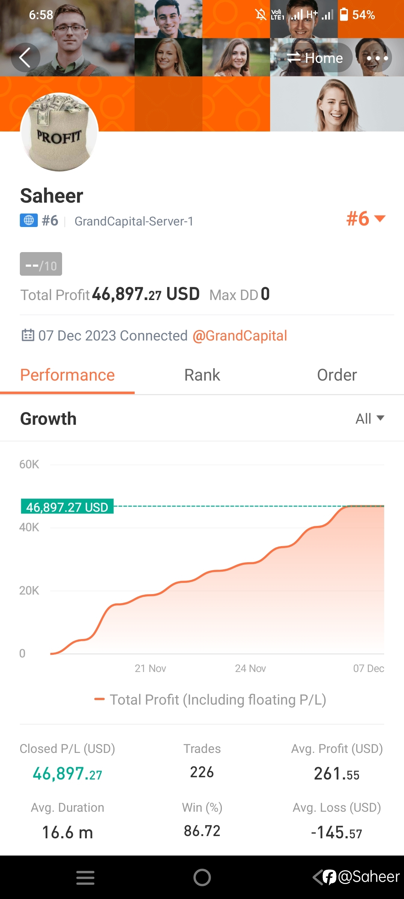
Task: Tap the blue globe account icon
Action: coord(29,220)
